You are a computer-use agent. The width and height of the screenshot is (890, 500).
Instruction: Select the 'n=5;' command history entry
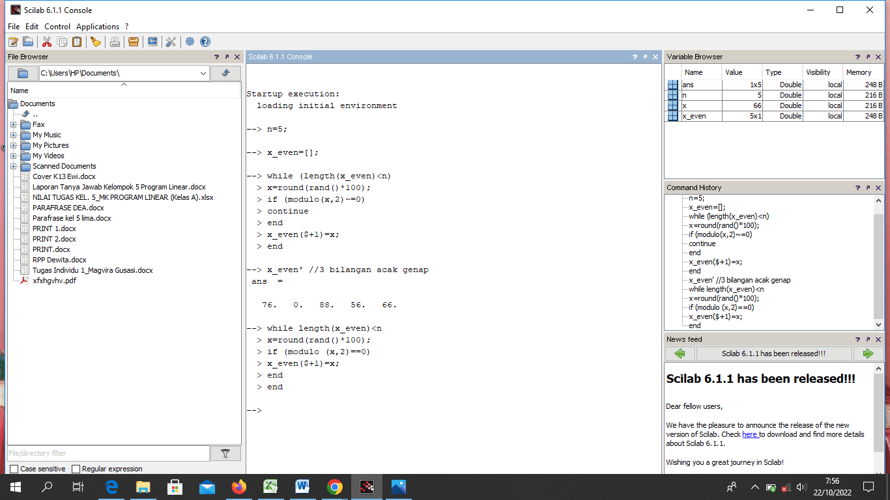pos(697,198)
